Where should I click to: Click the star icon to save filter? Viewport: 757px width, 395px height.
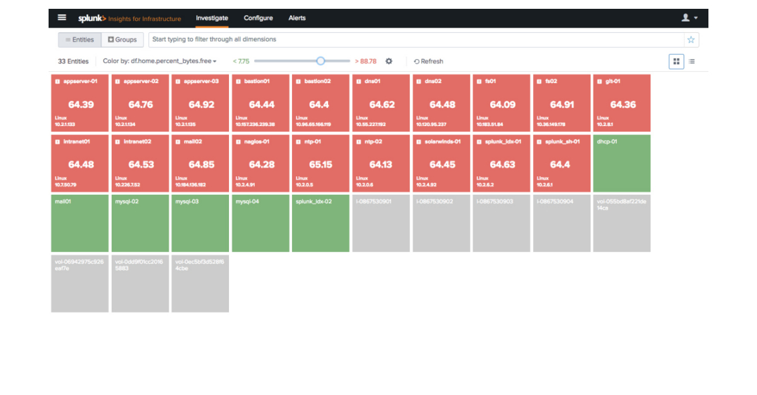691,40
